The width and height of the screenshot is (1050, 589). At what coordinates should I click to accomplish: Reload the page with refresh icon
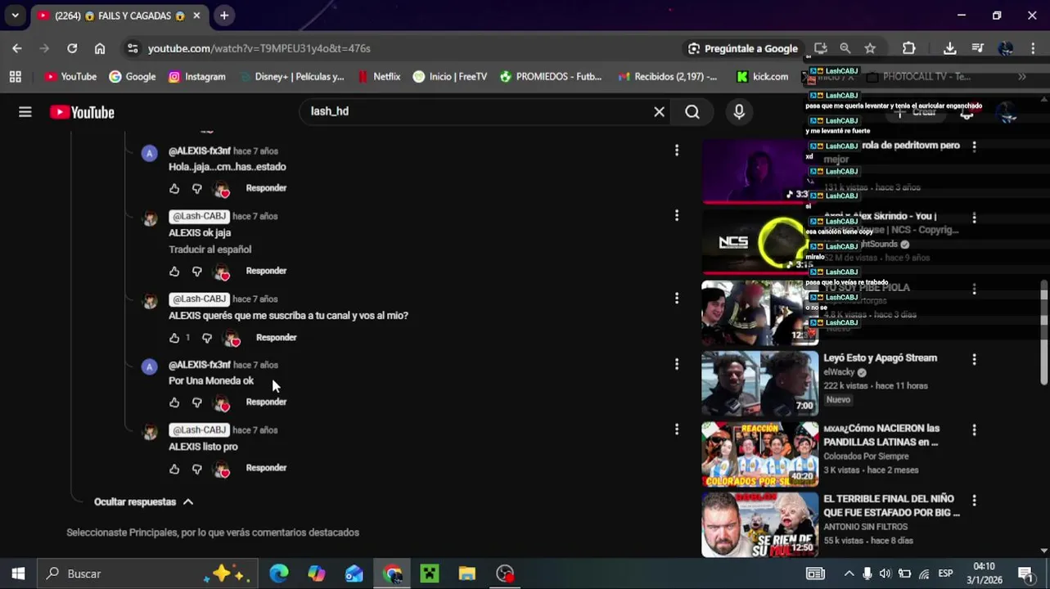[x=72, y=48]
